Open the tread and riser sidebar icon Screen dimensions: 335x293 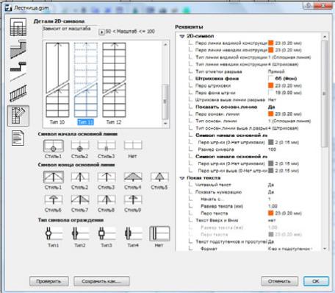18,71
